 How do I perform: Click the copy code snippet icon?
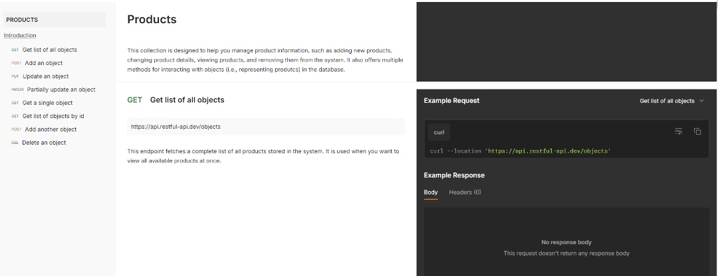coord(697,131)
